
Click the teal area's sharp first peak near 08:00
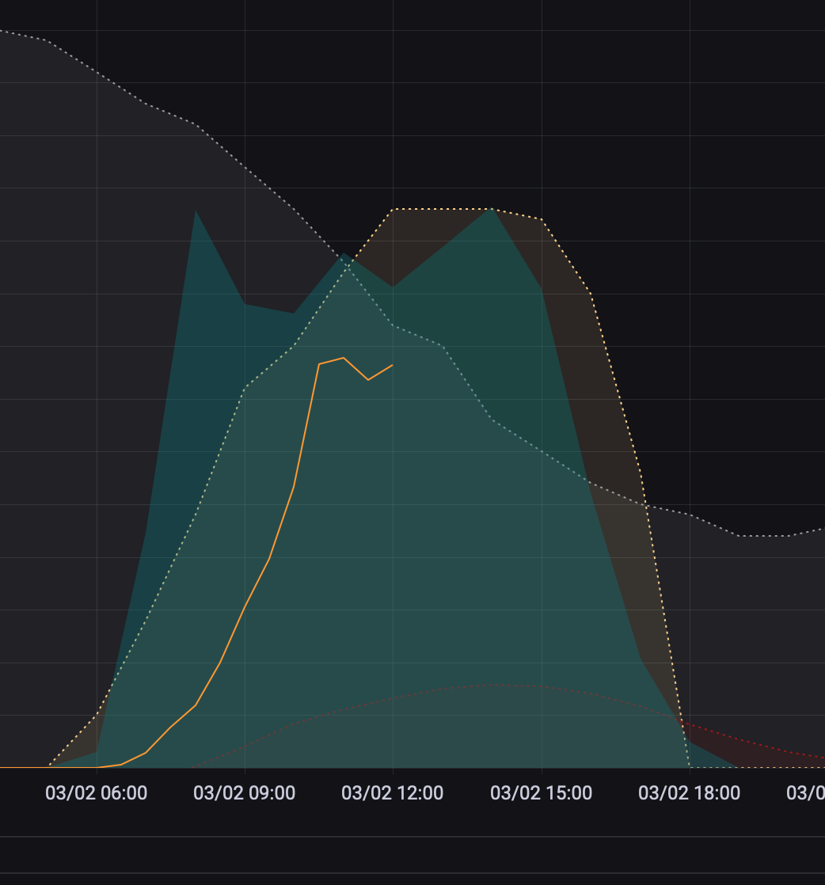tap(196, 211)
